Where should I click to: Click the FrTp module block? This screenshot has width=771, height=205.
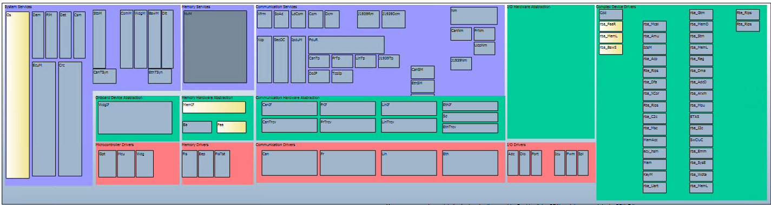pos(342,61)
